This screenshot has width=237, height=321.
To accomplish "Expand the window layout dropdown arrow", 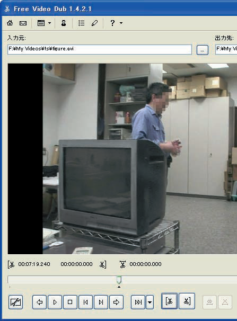I will [49, 23].
